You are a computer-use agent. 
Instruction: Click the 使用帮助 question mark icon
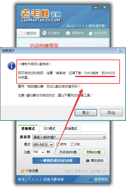[91, 179]
